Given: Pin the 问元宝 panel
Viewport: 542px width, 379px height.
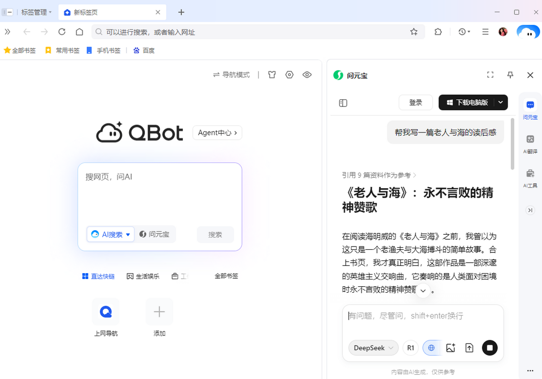Looking at the screenshot, I should point(510,75).
